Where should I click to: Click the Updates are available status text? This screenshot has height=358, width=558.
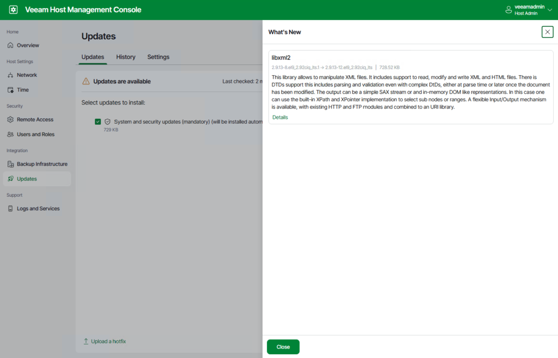click(122, 82)
